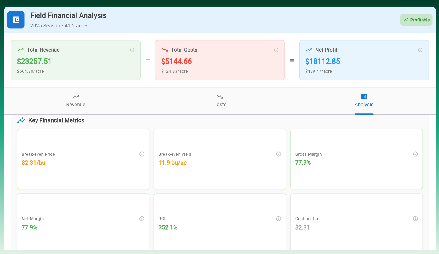Click the Net Profit dollar amount

[x=323, y=61]
